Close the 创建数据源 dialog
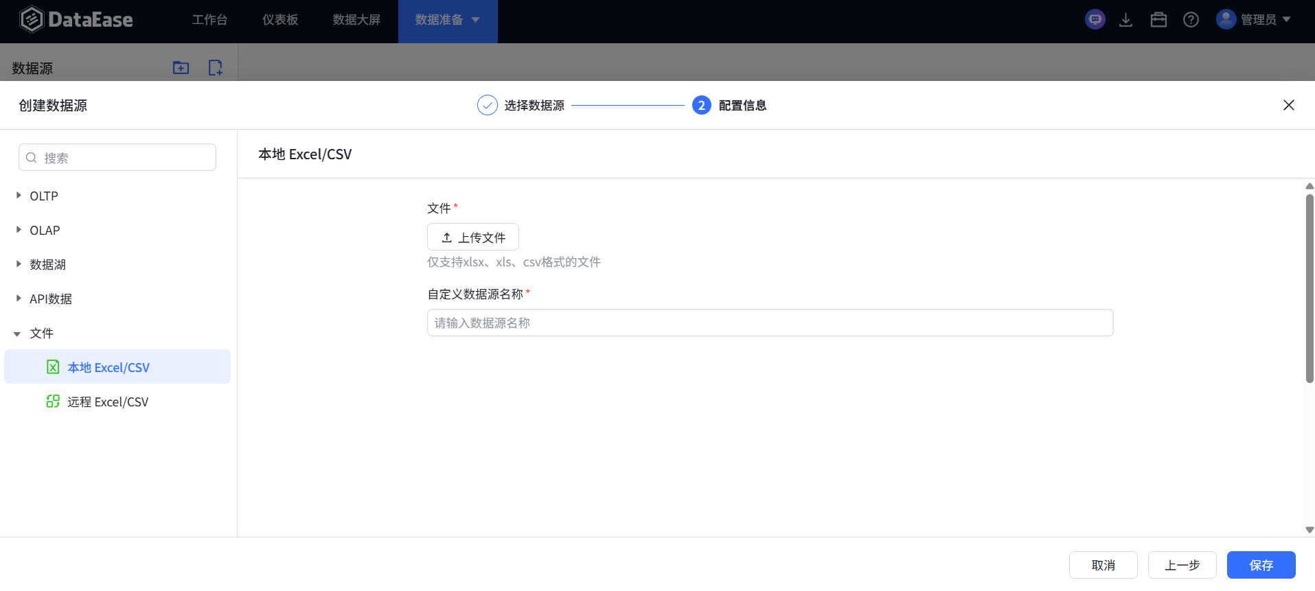Screen dimensions: 1315x591 tap(1289, 105)
